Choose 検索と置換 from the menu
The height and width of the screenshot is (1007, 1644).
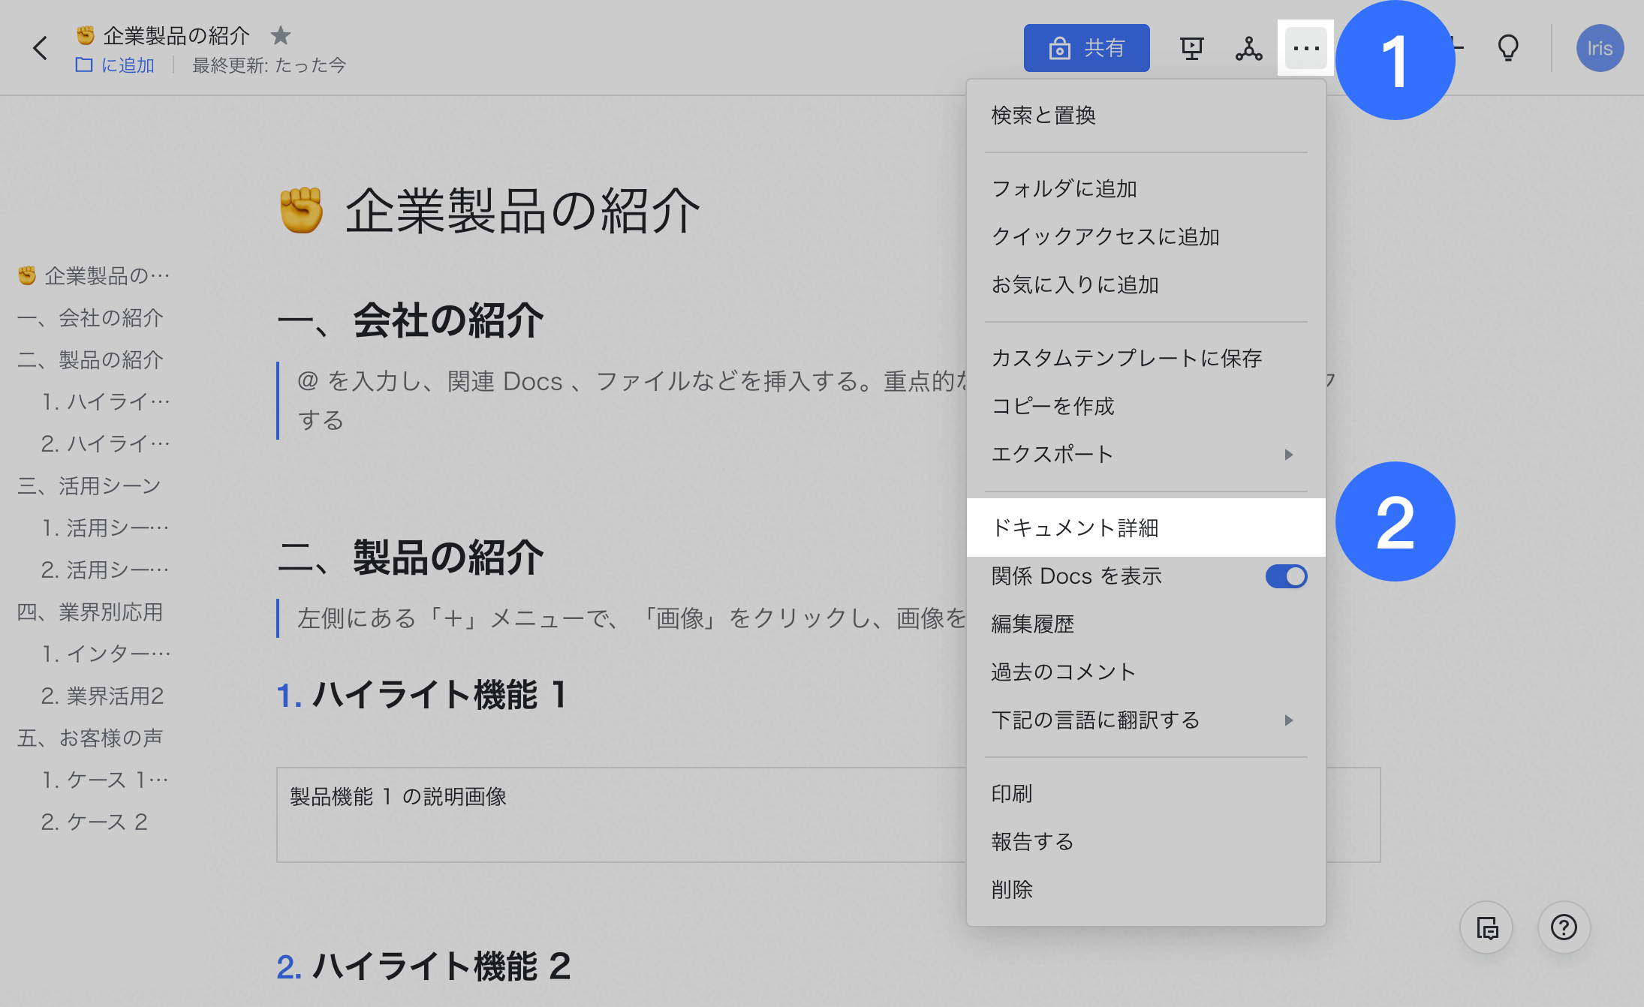1043,116
